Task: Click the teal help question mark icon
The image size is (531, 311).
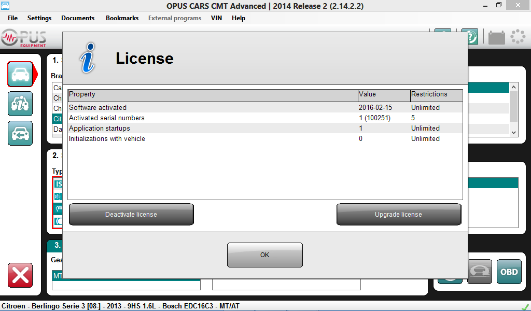Action: 472,37
